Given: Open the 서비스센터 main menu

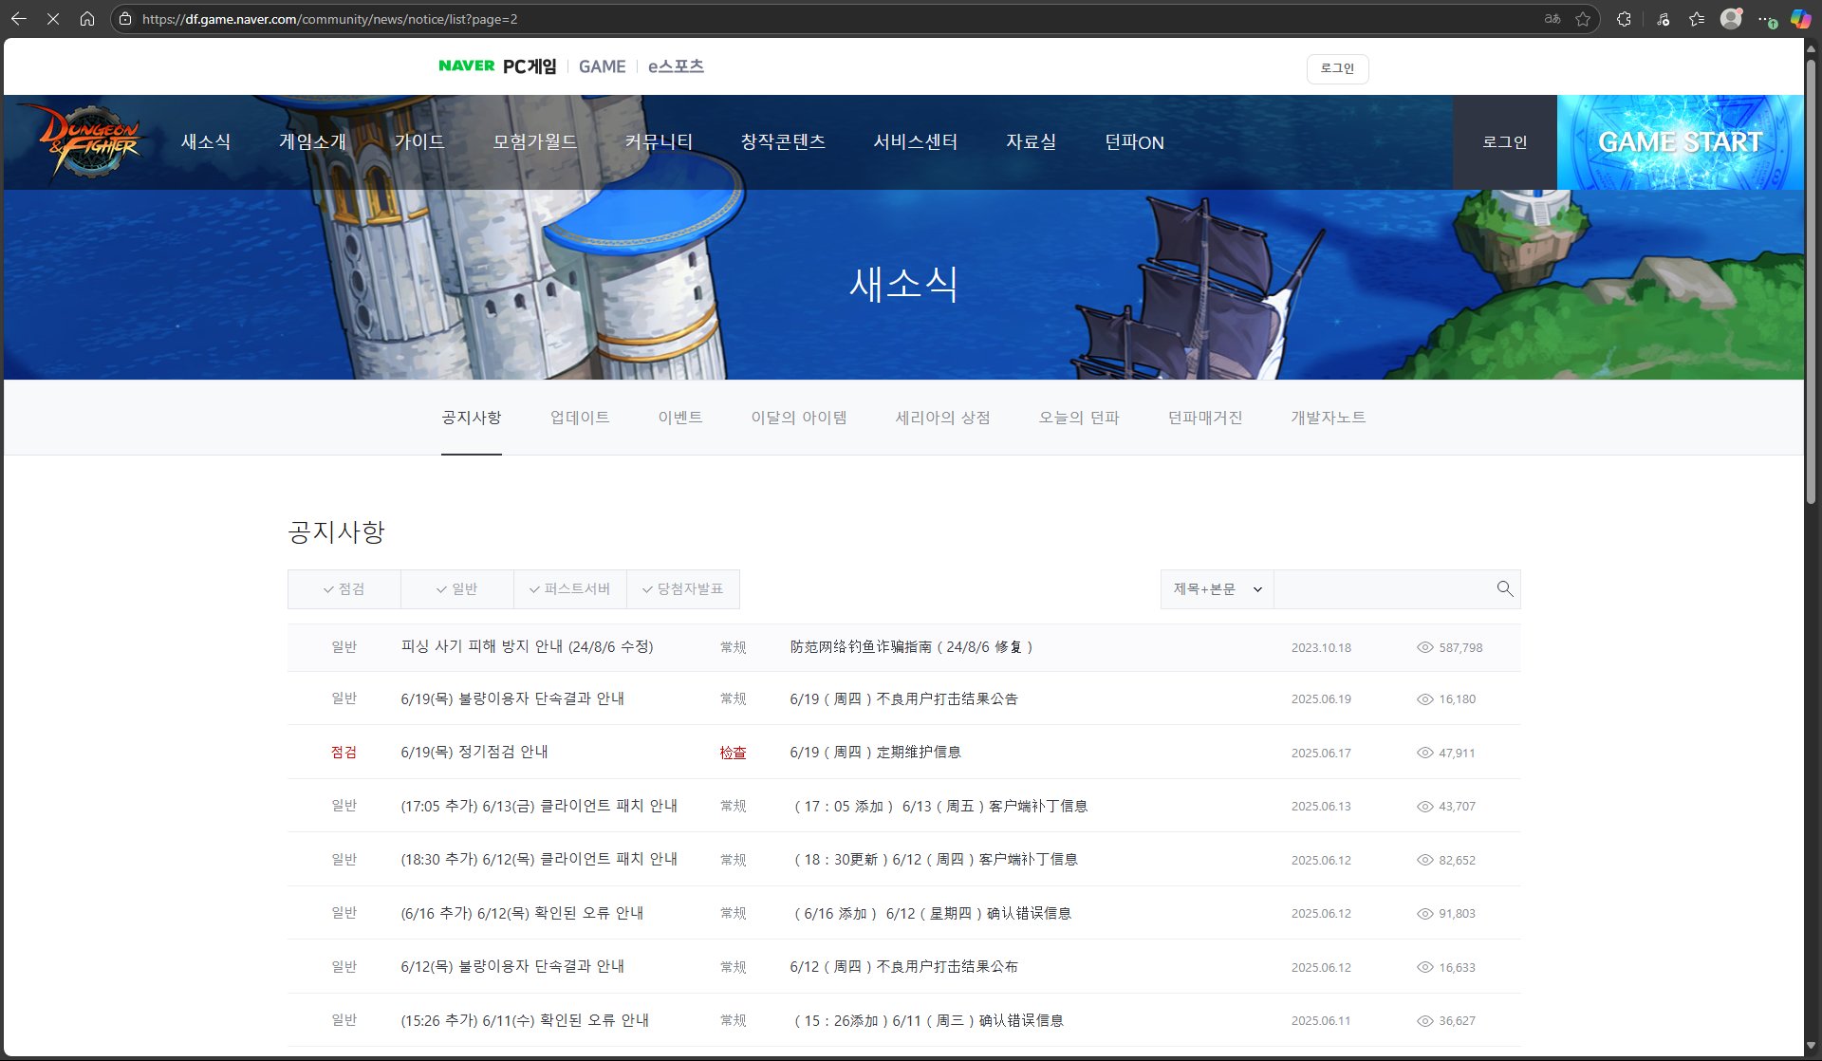Looking at the screenshot, I should [916, 141].
